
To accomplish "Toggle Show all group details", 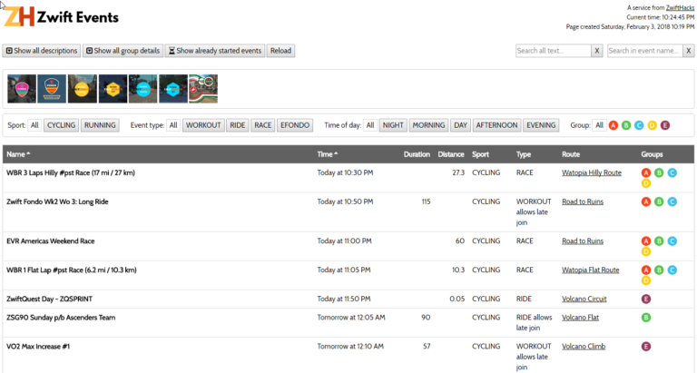I will pos(123,51).
